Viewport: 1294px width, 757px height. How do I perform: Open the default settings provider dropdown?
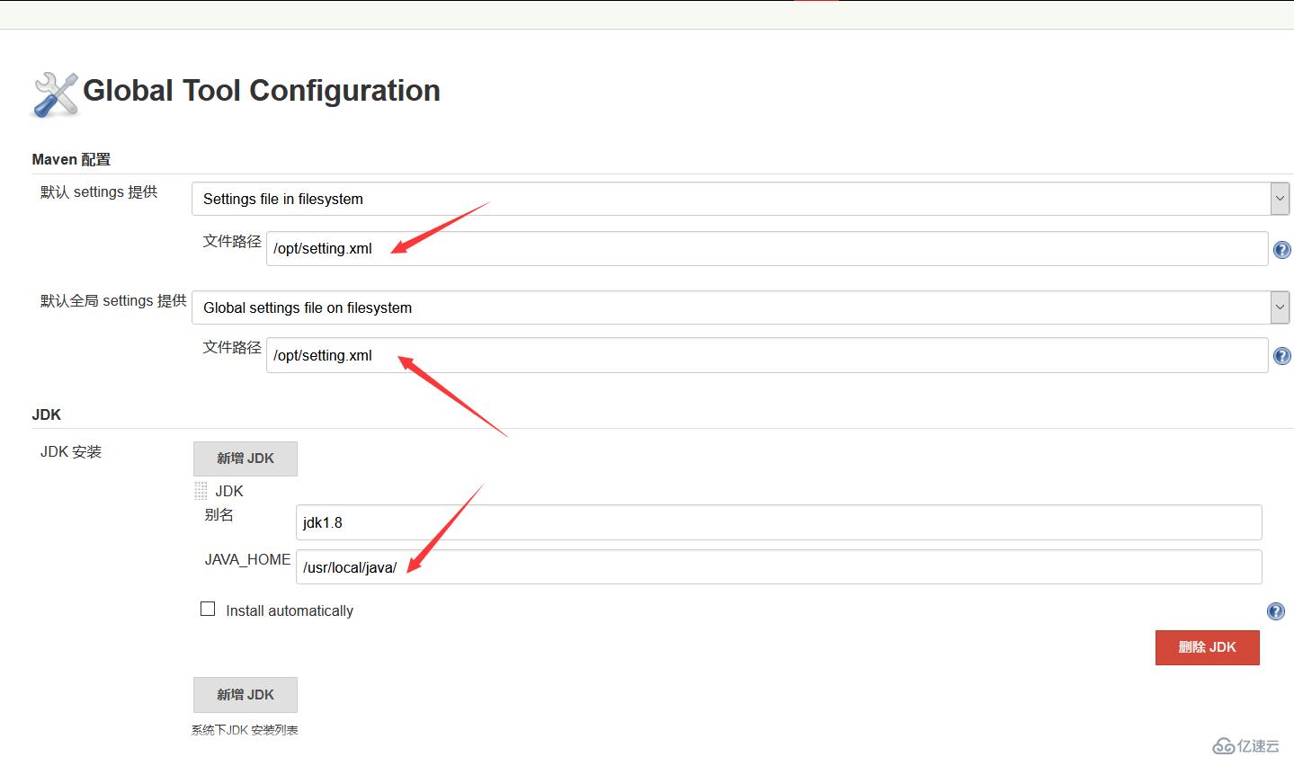pyautogui.click(x=740, y=199)
